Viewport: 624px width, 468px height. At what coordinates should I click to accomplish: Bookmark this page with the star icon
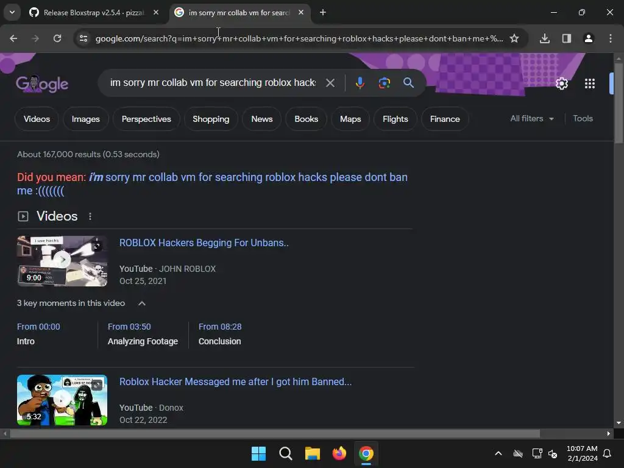pos(514,38)
